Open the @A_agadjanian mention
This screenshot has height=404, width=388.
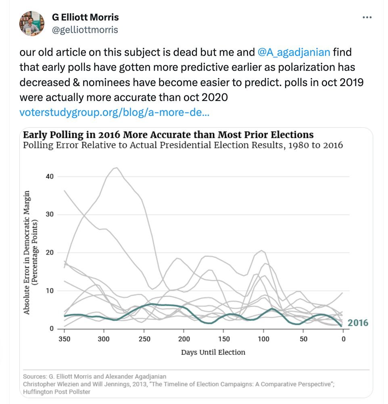[293, 53]
